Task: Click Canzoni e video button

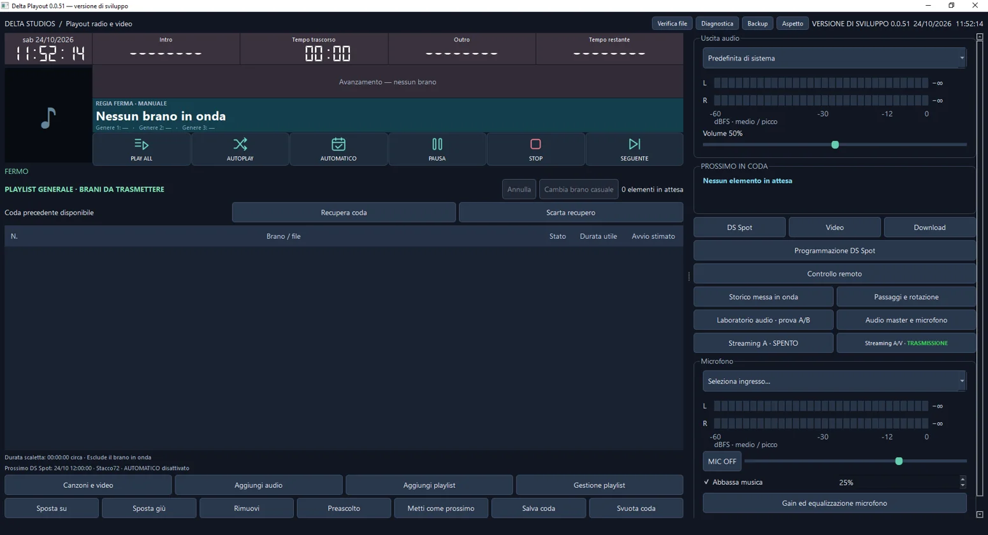Action: pos(88,485)
